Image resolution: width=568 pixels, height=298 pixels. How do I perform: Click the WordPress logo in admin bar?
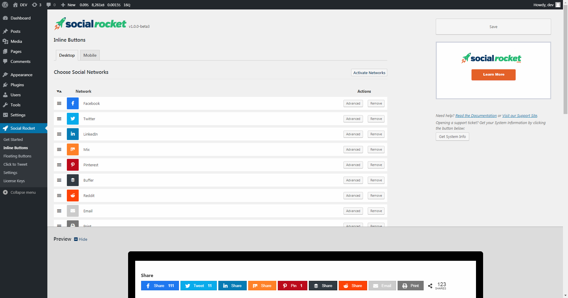[5, 5]
